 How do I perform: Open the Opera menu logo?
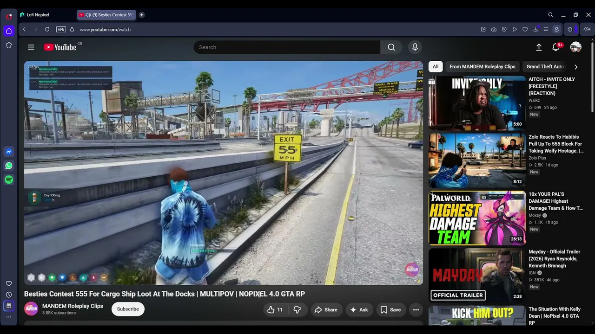pos(9,16)
